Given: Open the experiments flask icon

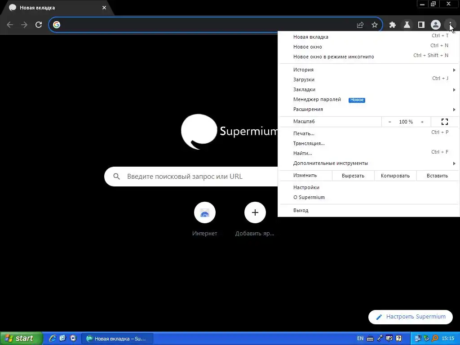Looking at the screenshot, I should 407,25.
